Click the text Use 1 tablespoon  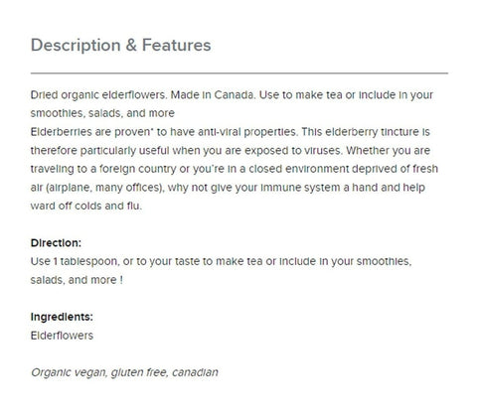click(x=75, y=261)
